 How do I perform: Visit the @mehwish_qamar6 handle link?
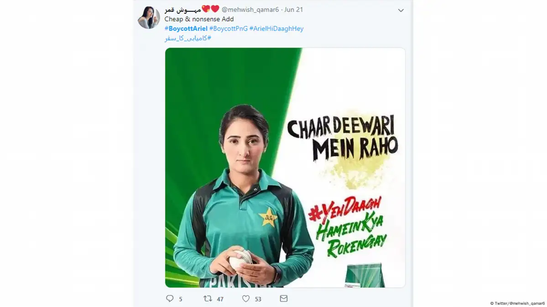coord(250,10)
